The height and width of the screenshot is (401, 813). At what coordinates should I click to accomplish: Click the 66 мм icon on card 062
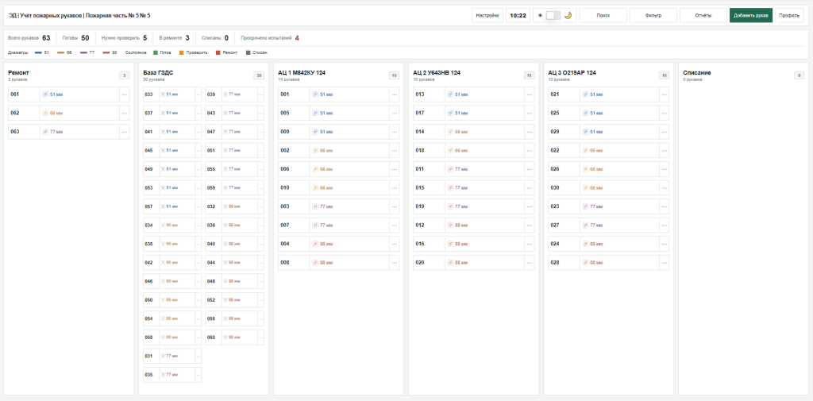pyautogui.click(x=45, y=113)
